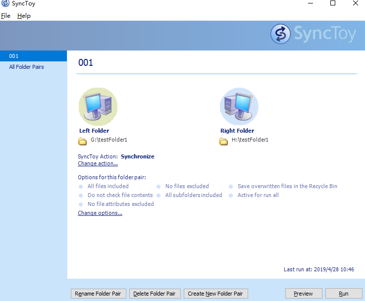Viewport: 365px width, 301px height.
Task: Click the Right Folder computer icon
Action: (x=239, y=106)
